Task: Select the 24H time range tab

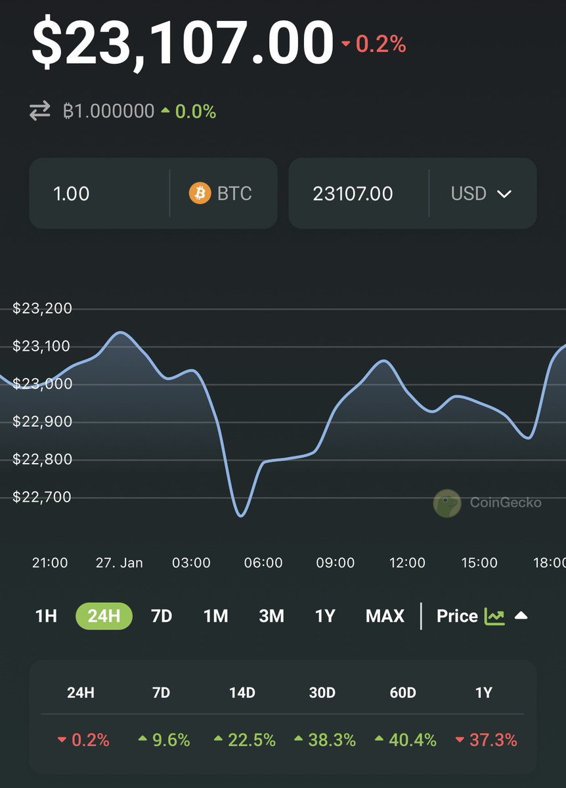Action: click(104, 617)
